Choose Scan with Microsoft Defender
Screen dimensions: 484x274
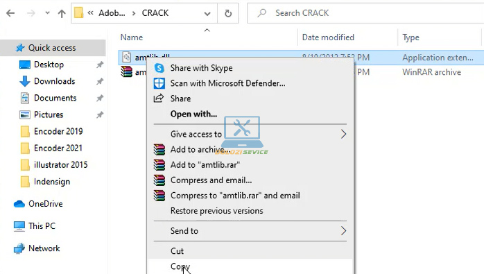[228, 83]
